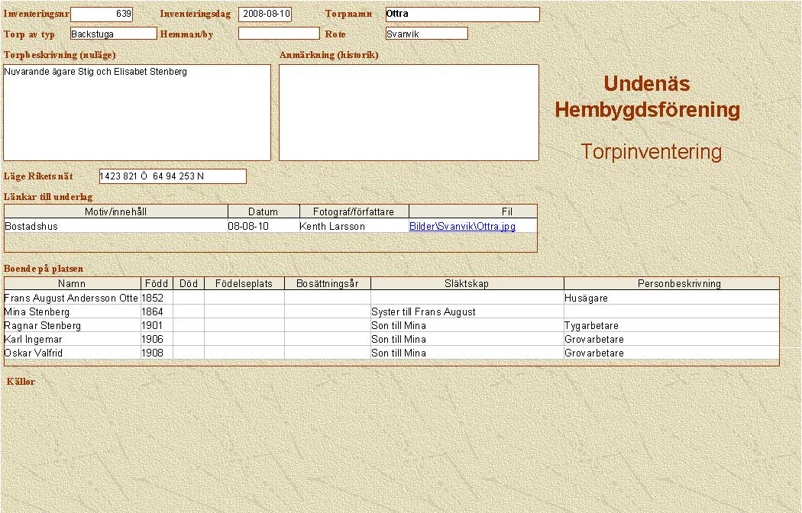This screenshot has height=513, width=802.
Task: Click the Namn column header
Action: 73,284
